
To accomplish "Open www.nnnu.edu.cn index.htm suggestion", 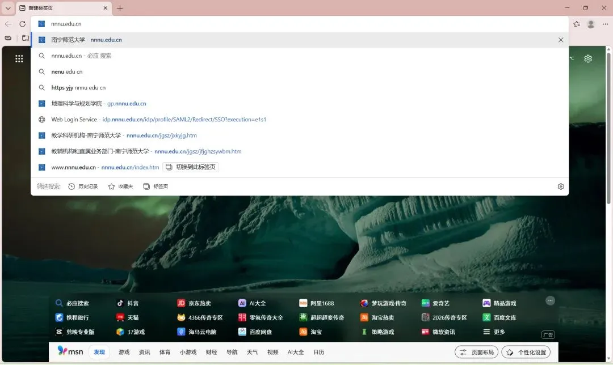I will pyautogui.click(x=300, y=167).
